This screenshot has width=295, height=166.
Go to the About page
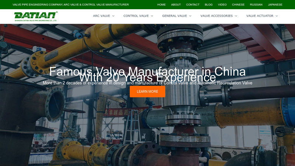coord(176,4)
